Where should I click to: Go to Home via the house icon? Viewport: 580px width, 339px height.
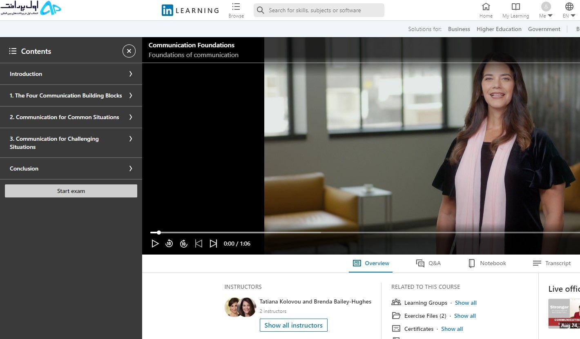[486, 7]
